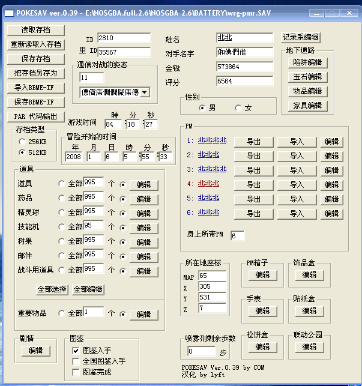Open the 贴纸盒 编辑 button
Image resolution: width=362 pixels, height=386 pixels.
(310, 311)
